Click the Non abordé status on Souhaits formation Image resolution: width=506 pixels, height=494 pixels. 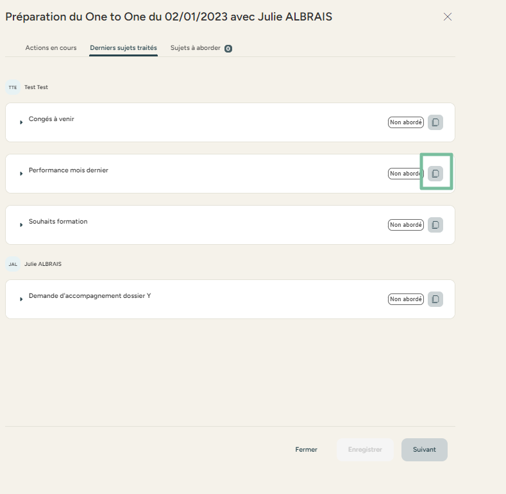click(x=405, y=225)
